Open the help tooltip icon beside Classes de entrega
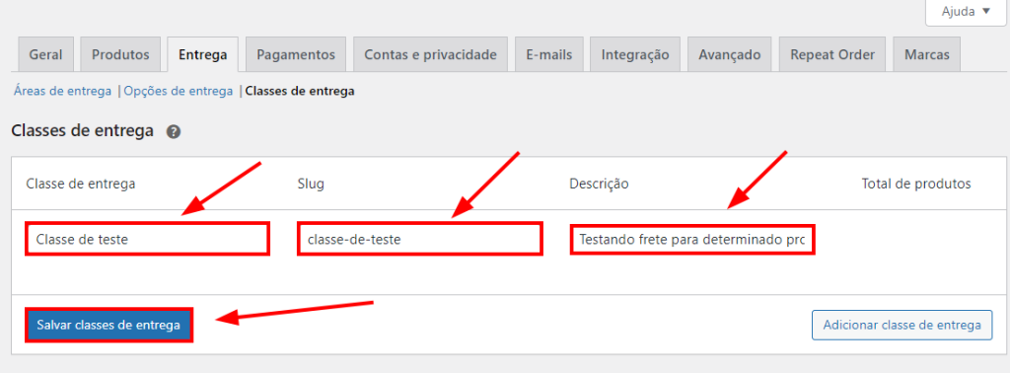Viewport: 1010px width, 373px height. coord(174,132)
